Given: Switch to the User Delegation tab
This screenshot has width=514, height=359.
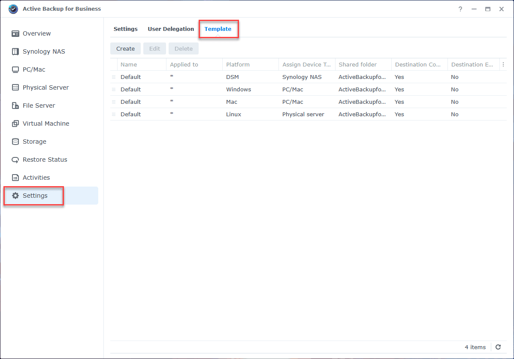Looking at the screenshot, I should (171, 29).
